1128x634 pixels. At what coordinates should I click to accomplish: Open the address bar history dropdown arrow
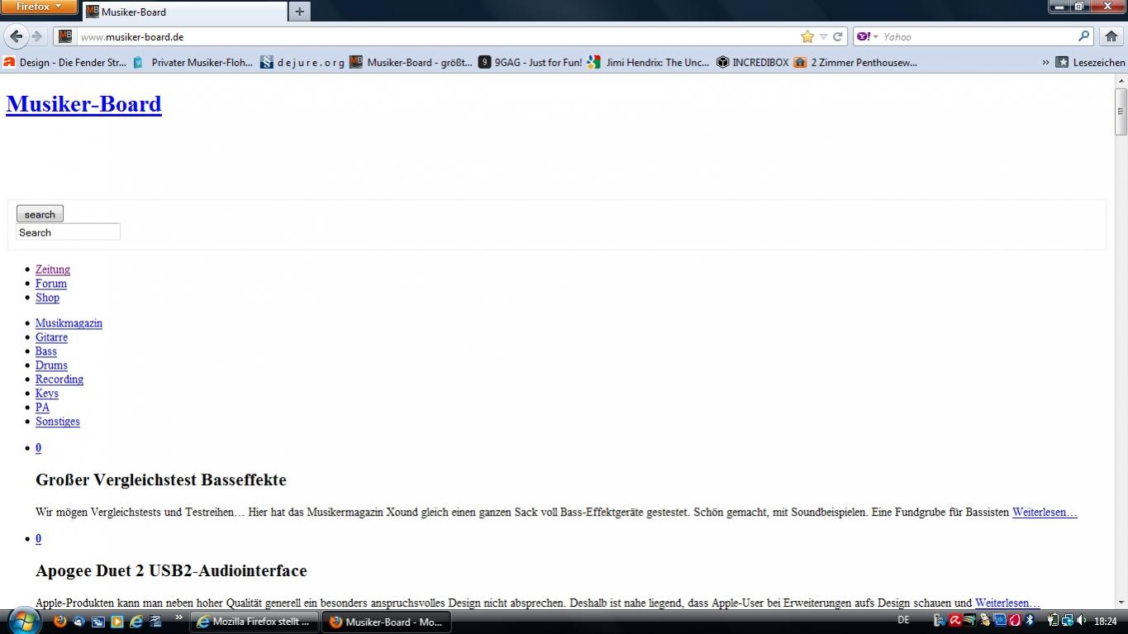coord(823,36)
